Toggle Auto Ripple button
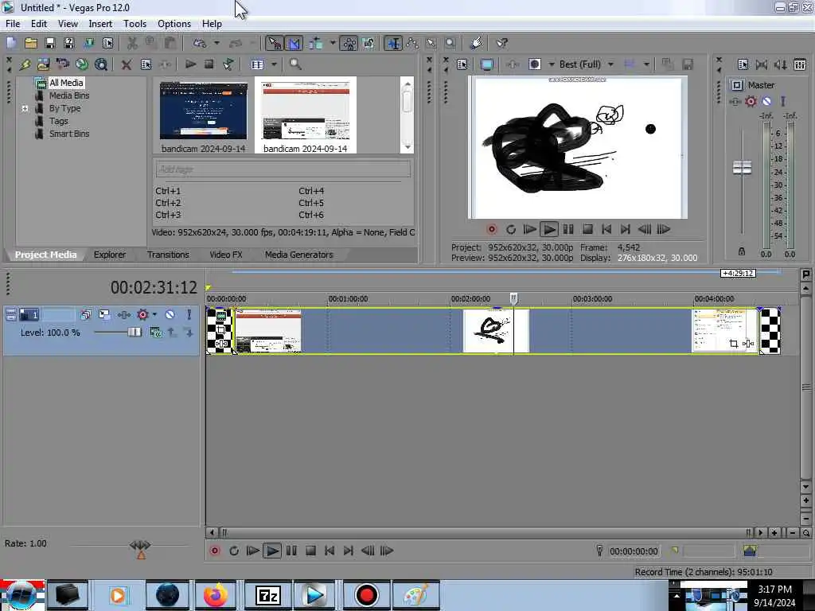The width and height of the screenshot is (815, 611). (x=315, y=43)
